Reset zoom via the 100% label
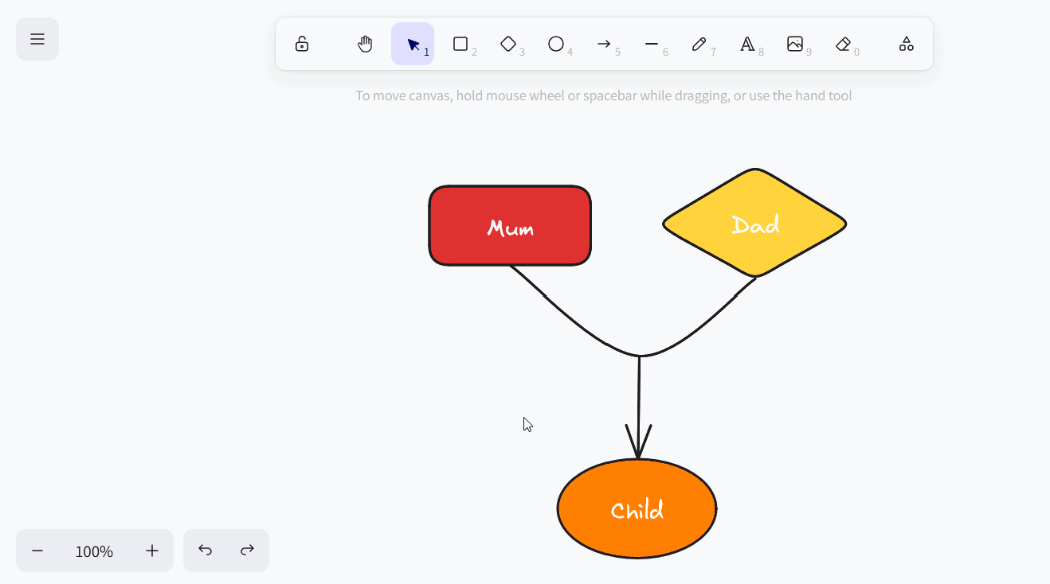 [94, 551]
